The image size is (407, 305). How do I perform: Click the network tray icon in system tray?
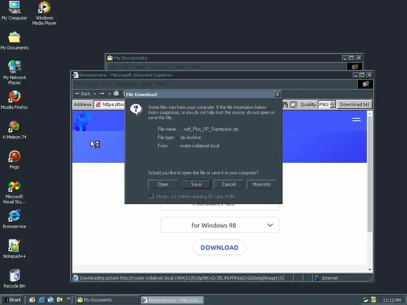click(366, 299)
